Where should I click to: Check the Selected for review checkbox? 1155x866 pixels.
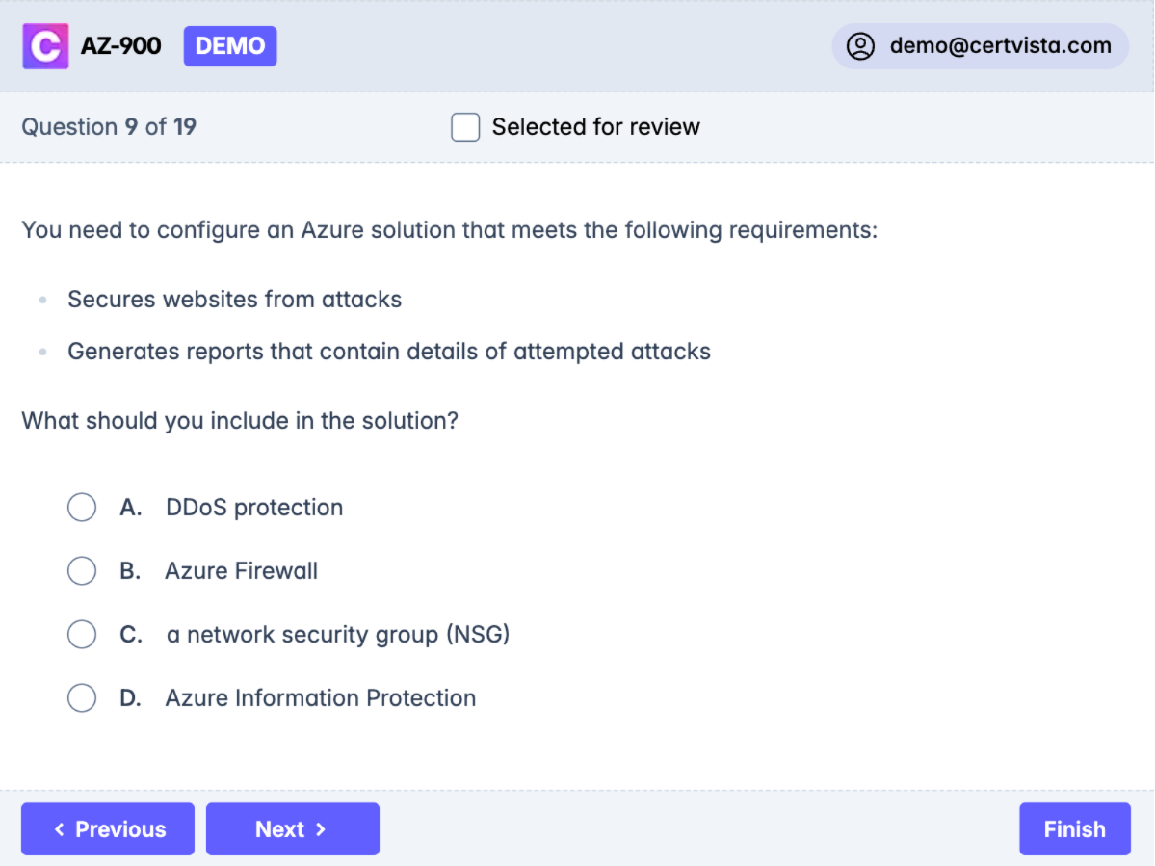tap(465, 127)
